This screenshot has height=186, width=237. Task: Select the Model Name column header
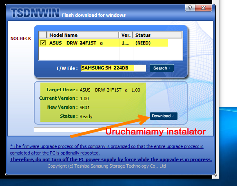click(83, 35)
